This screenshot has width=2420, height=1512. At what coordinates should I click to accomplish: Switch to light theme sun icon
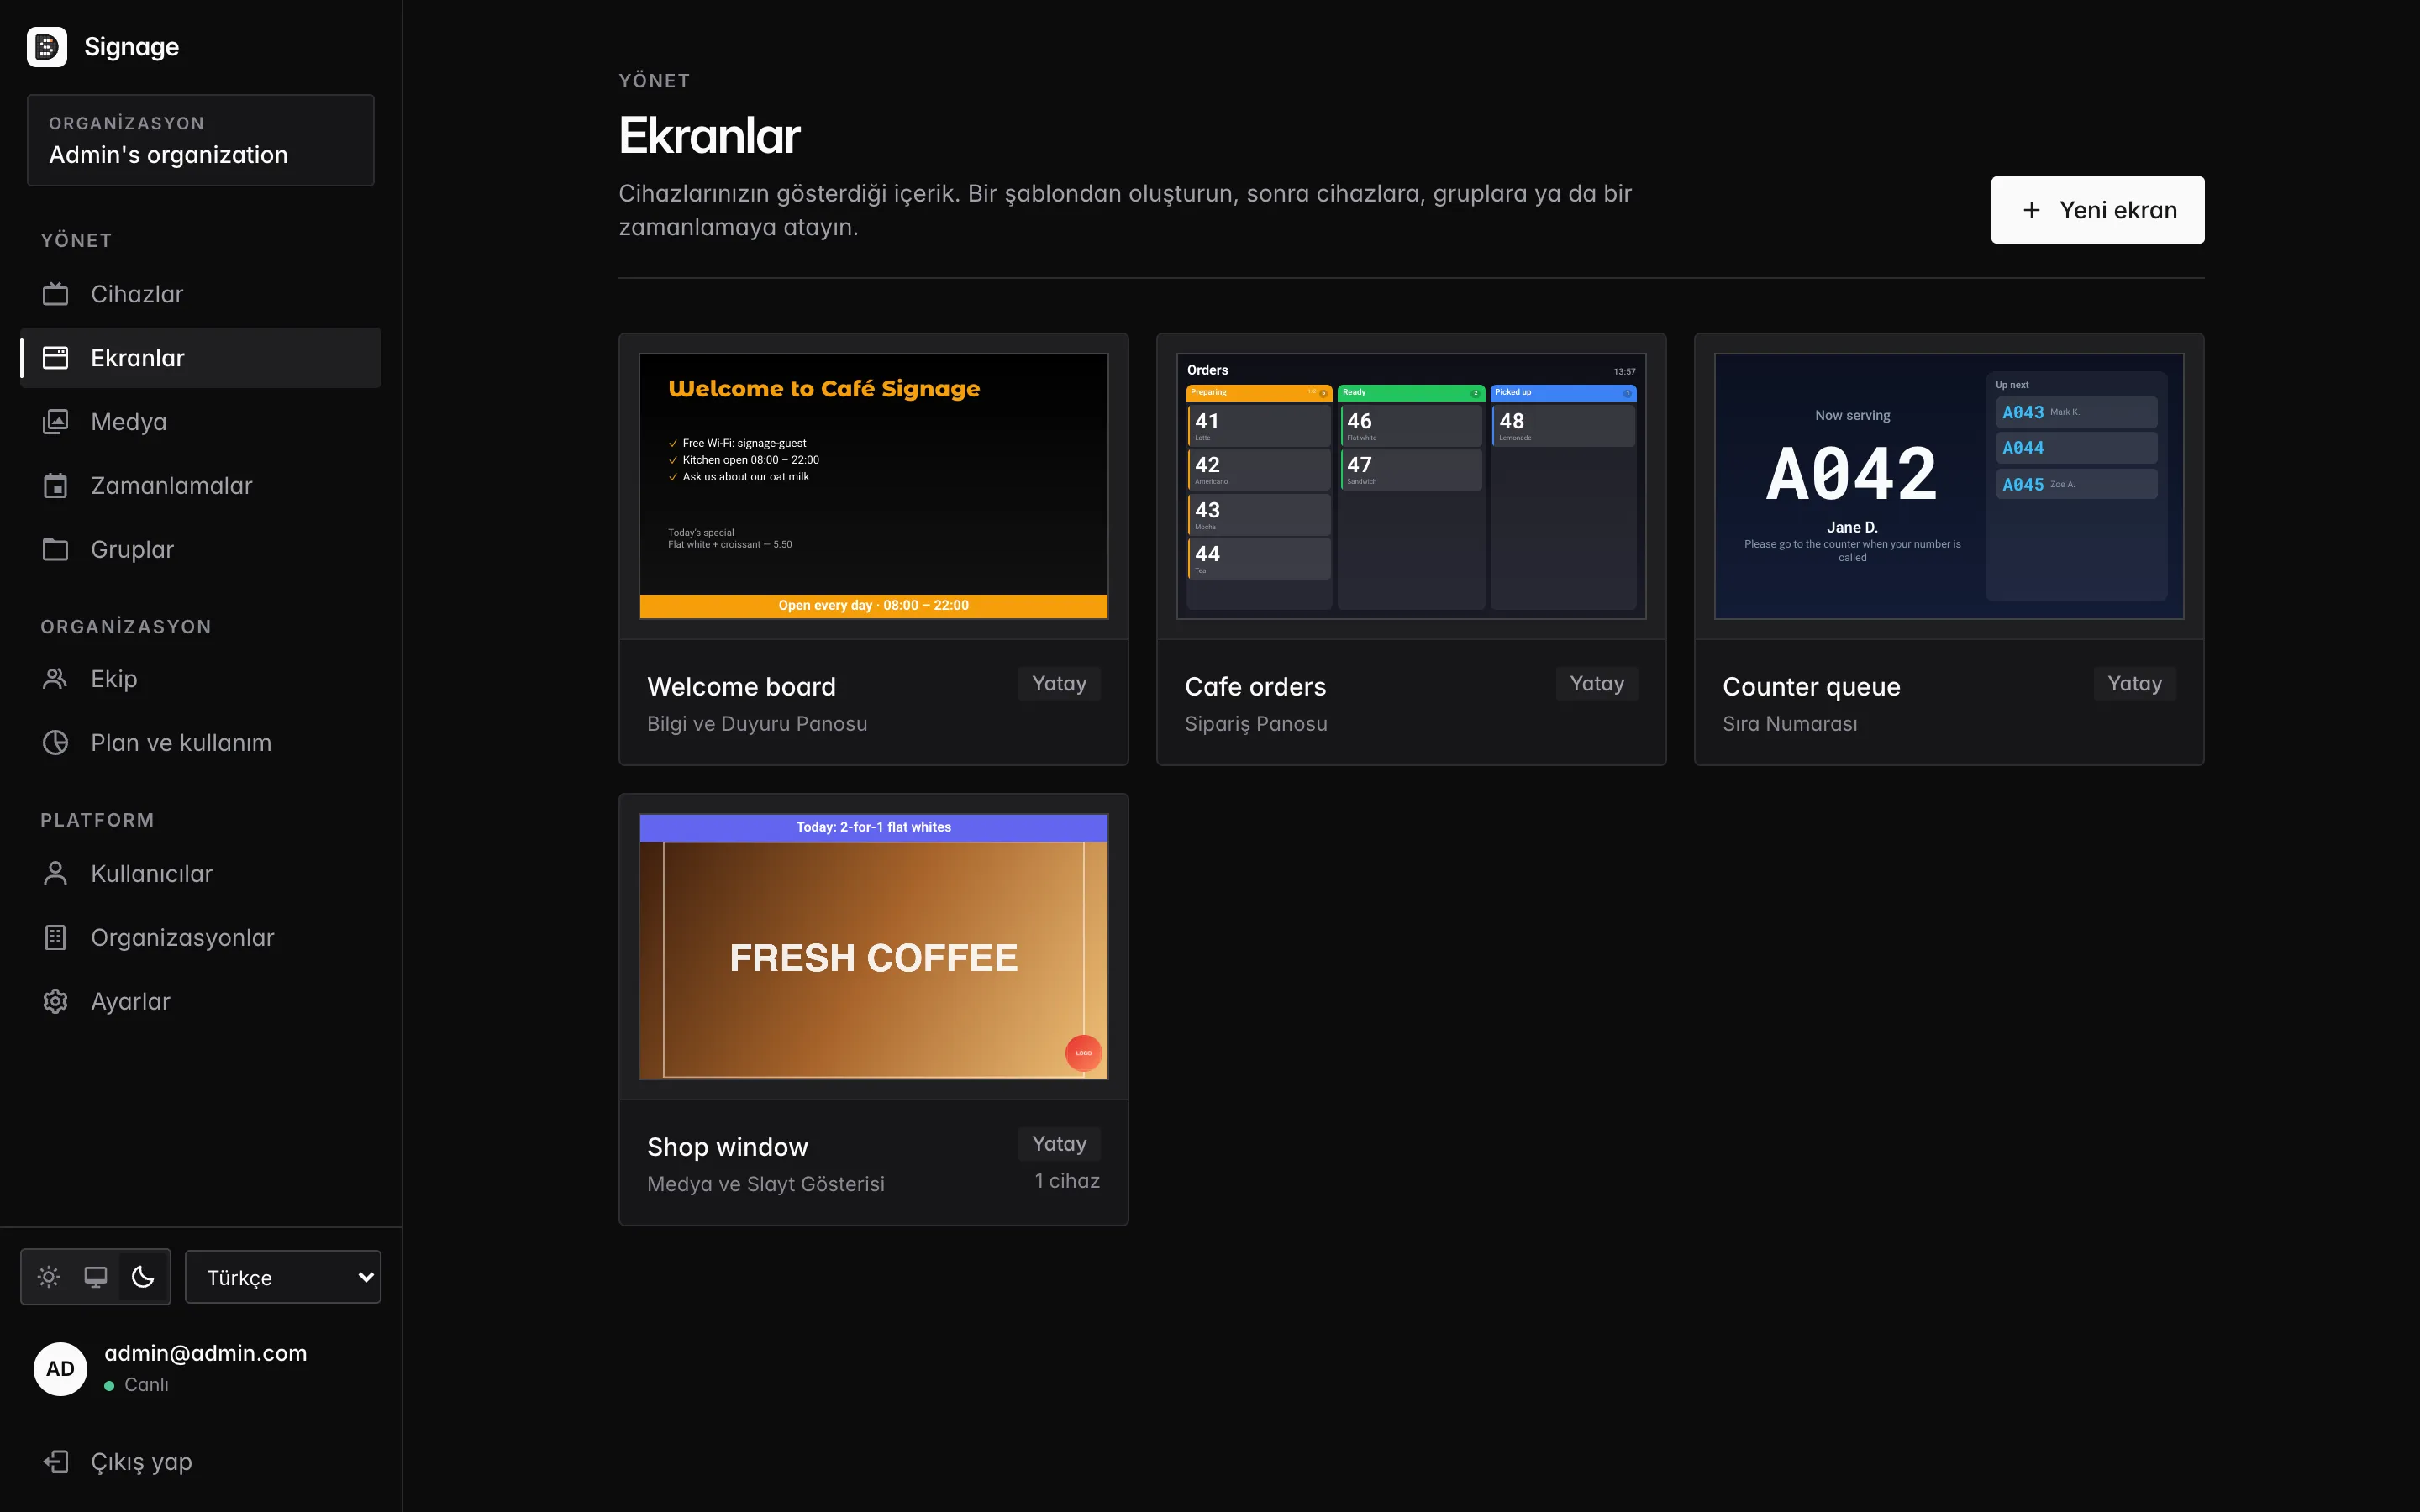49,1277
